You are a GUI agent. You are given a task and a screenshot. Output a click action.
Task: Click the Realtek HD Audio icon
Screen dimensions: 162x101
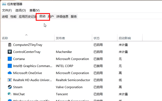tap(10, 80)
